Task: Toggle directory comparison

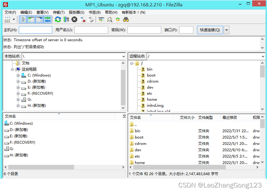Action: click(110, 20)
